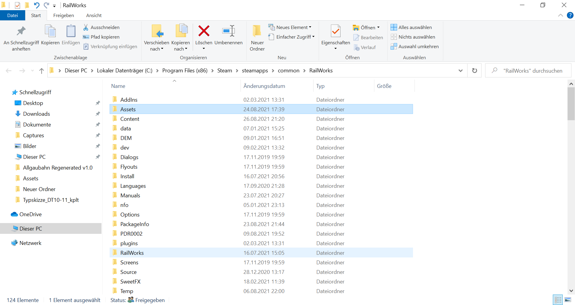Image resolution: width=575 pixels, height=305 pixels.
Task: Collapse the ribbon with chevron
Action: coord(561,15)
